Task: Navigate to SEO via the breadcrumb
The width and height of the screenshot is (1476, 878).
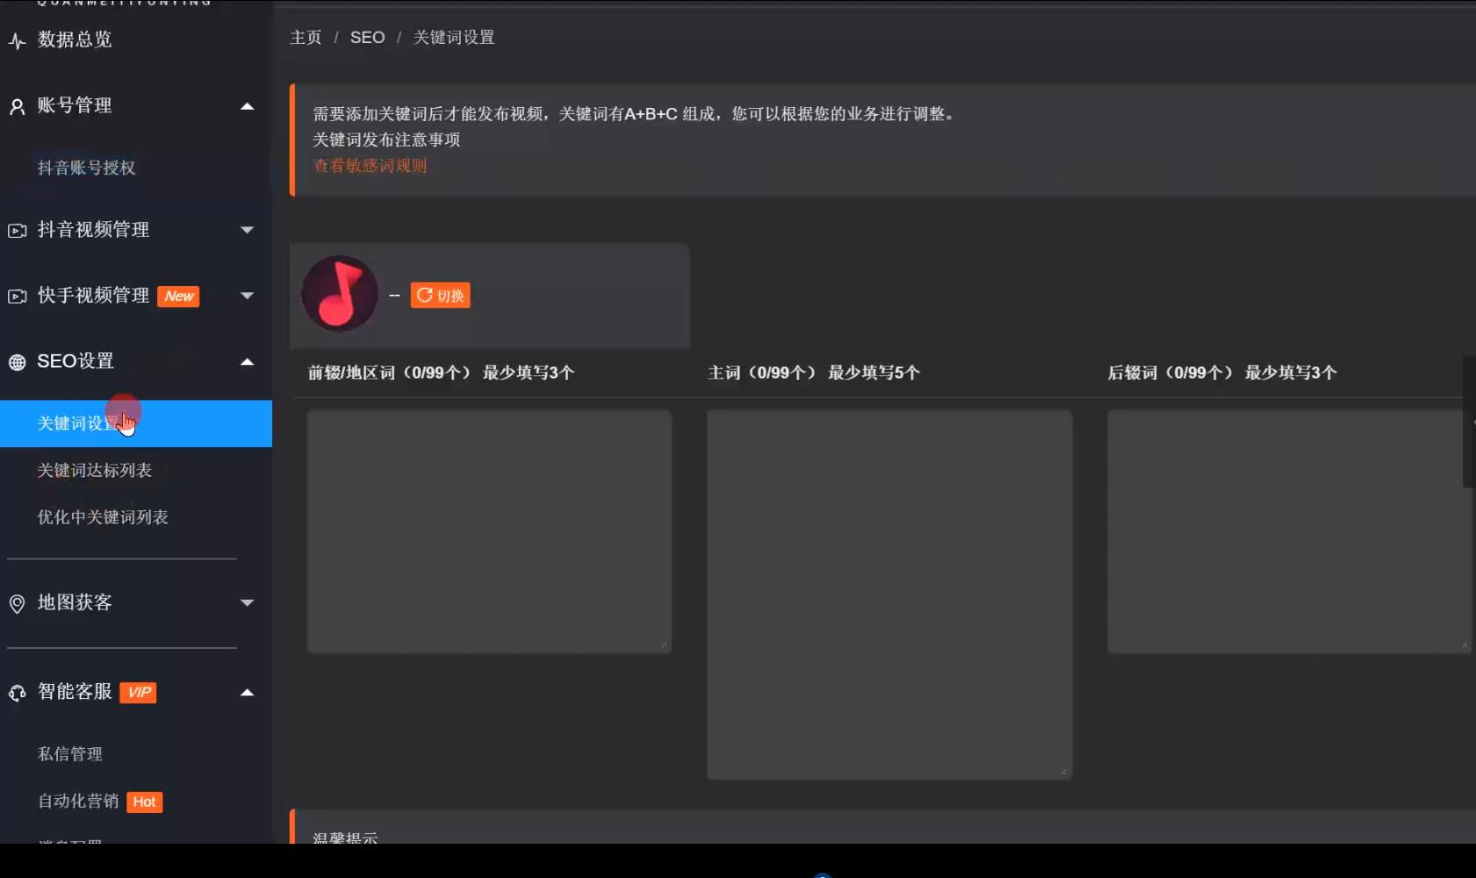Action: 368,37
